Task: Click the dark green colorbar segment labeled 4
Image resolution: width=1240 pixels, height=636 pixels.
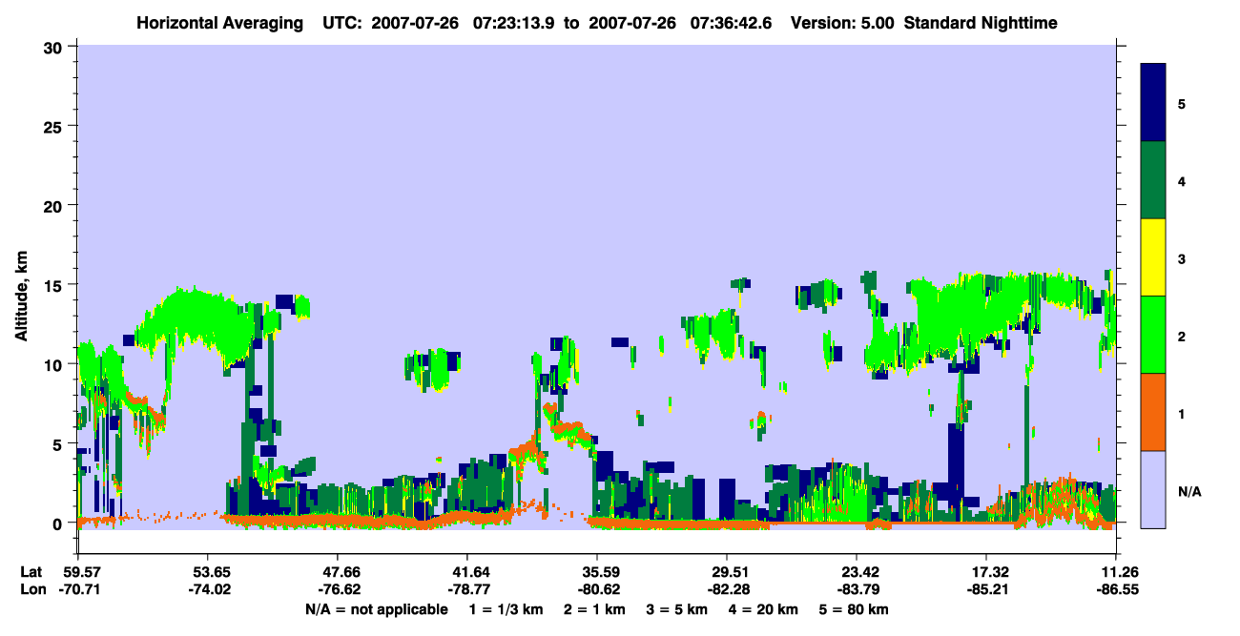Action: click(x=1153, y=180)
